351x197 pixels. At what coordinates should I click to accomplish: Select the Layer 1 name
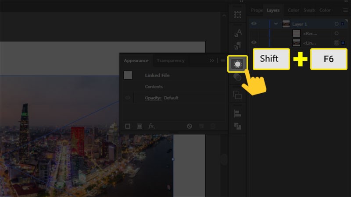click(300, 24)
